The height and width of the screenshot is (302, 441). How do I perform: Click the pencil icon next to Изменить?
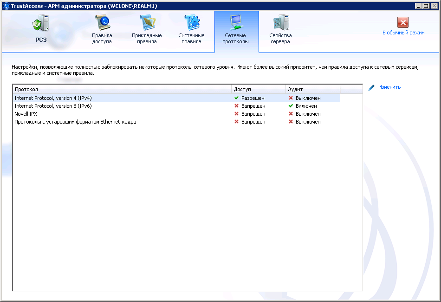[371, 87]
